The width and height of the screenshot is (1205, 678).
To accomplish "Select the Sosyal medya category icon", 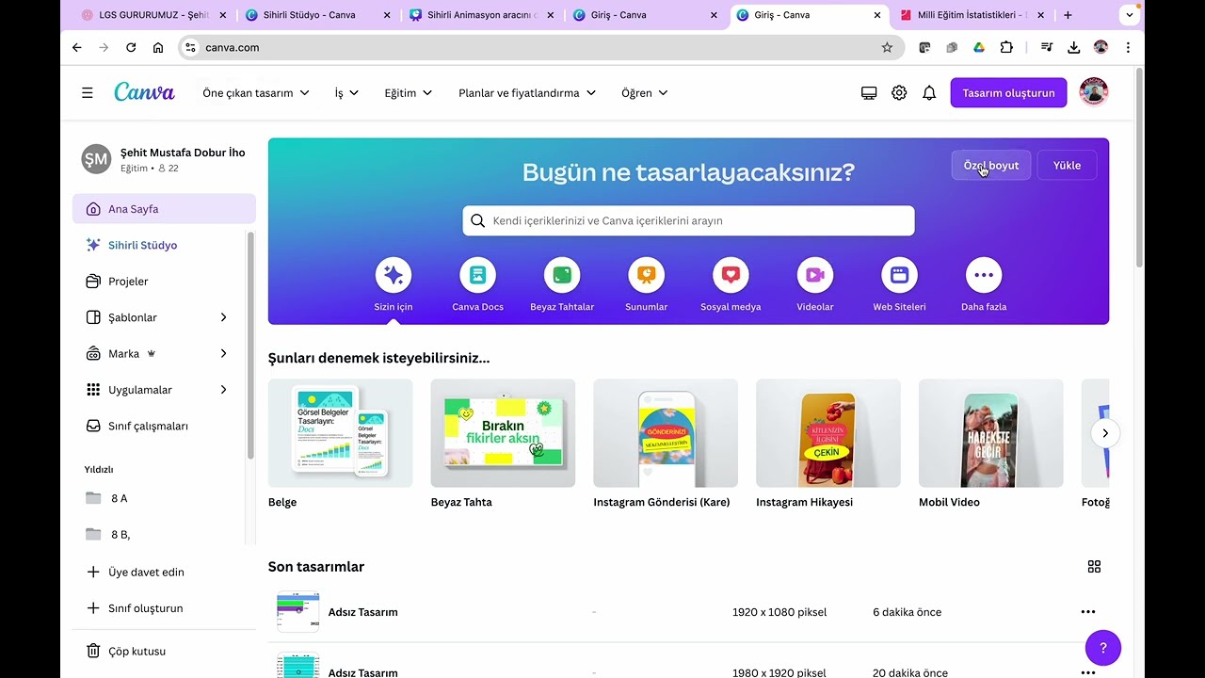I will [731, 275].
